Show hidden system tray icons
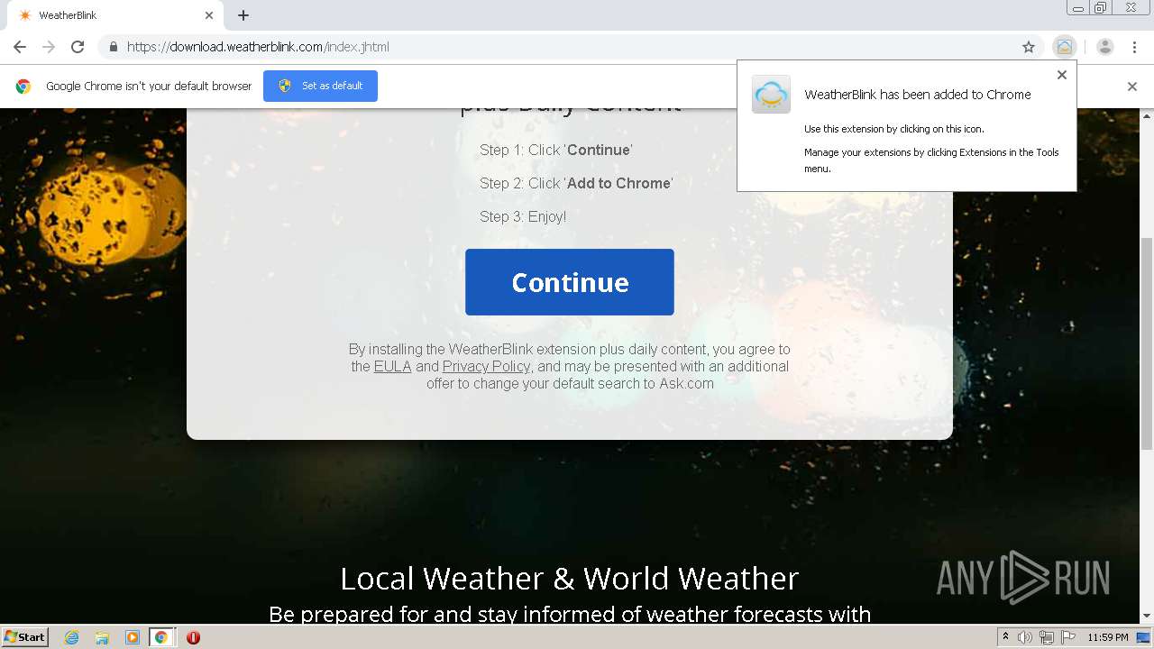1154x649 pixels. click(1005, 637)
